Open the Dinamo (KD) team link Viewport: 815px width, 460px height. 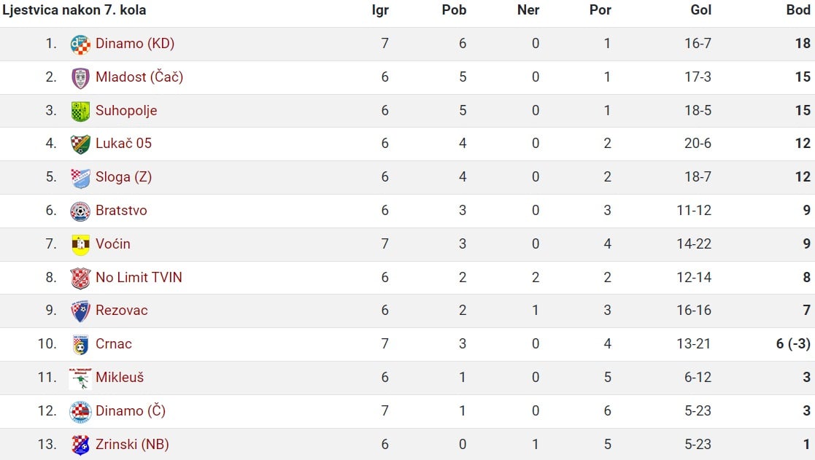click(x=135, y=44)
